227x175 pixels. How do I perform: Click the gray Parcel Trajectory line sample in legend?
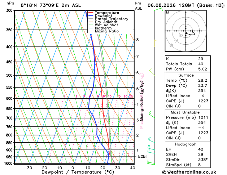(91, 19)
